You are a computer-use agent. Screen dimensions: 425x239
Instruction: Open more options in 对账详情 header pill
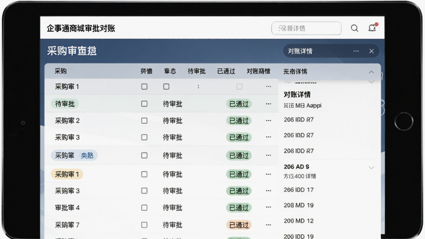[x=356, y=51]
